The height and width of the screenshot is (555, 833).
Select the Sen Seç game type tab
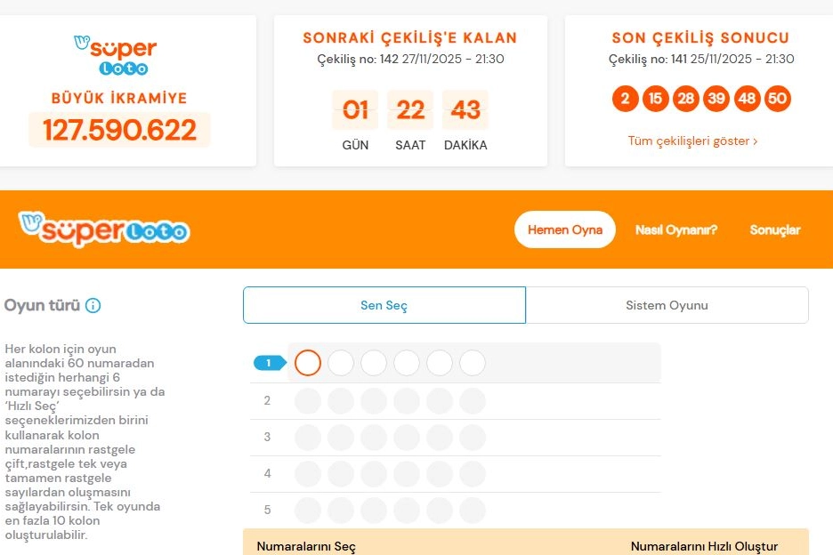tap(384, 305)
